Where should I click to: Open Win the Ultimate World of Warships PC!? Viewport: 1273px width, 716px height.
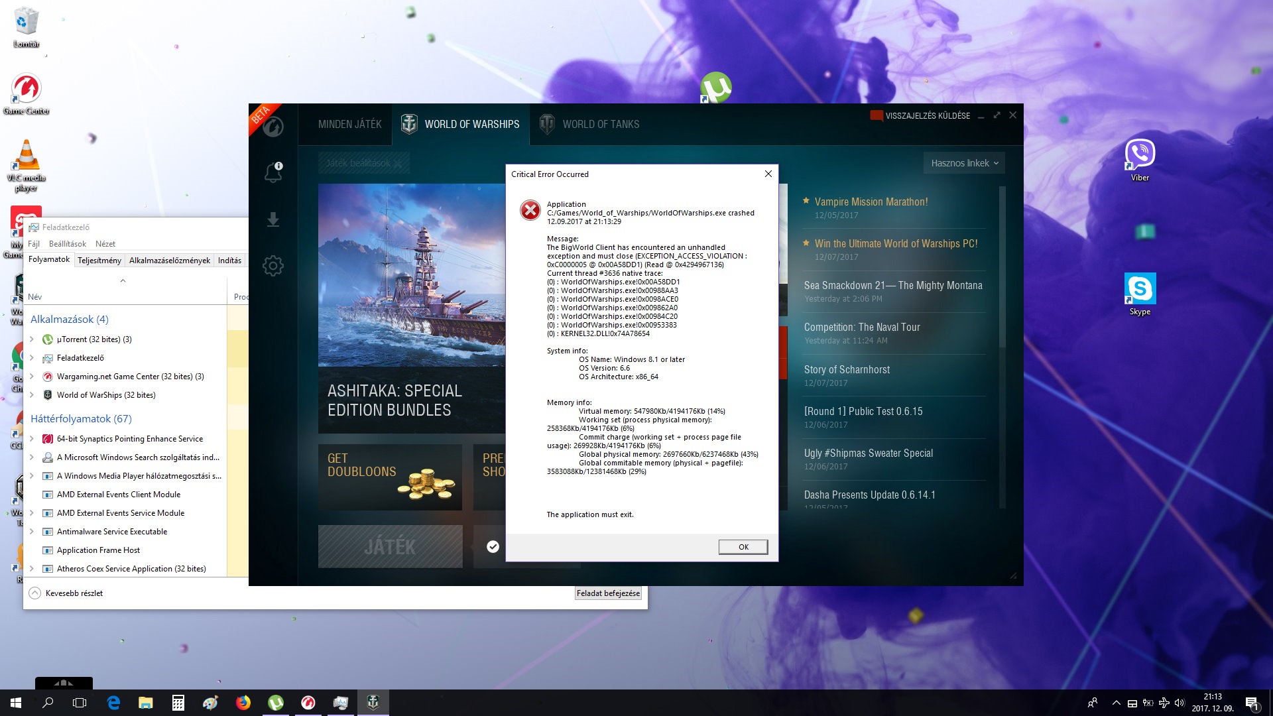click(x=896, y=243)
